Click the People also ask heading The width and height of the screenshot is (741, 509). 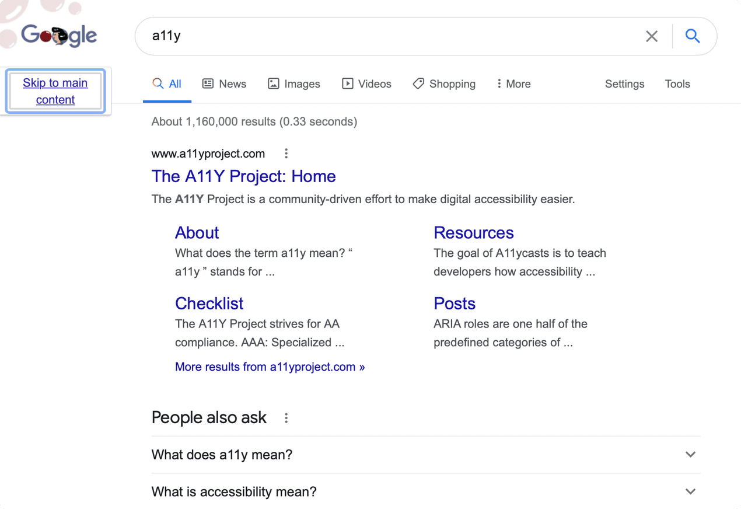click(209, 417)
